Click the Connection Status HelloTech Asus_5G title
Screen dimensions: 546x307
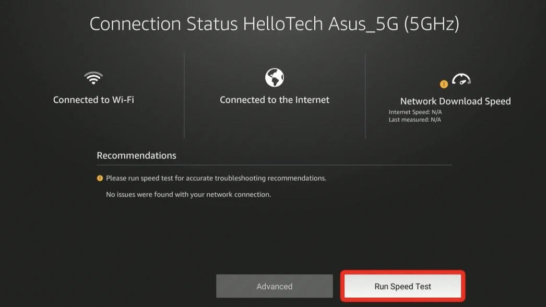pos(275,23)
